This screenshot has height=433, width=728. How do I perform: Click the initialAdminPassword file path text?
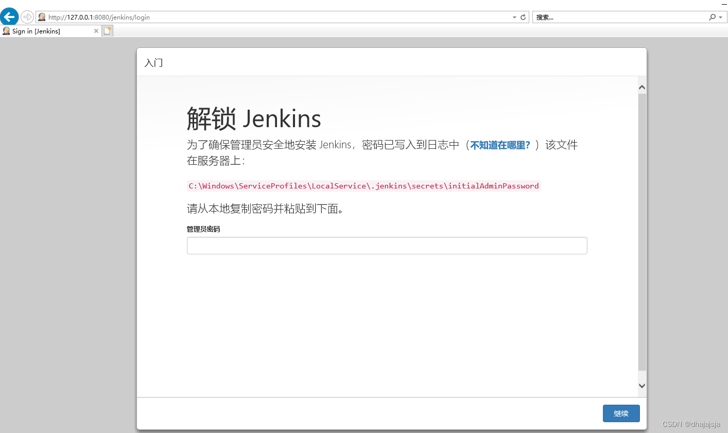pos(363,186)
